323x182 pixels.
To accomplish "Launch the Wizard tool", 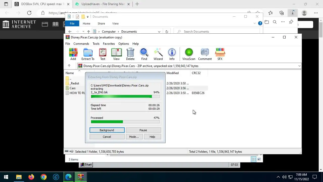I will 158,54.
